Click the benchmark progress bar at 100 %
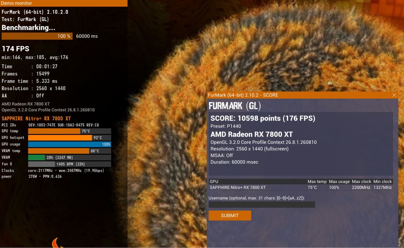 pyautogui.click(x=37, y=36)
